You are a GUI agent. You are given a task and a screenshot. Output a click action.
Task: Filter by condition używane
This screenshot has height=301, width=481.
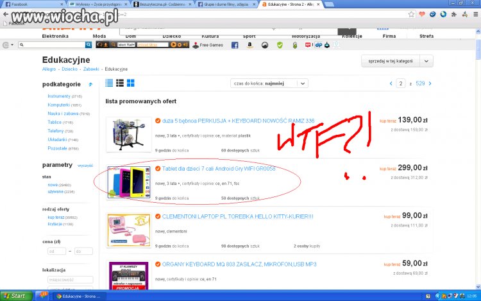pyautogui.click(x=56, y=191)
